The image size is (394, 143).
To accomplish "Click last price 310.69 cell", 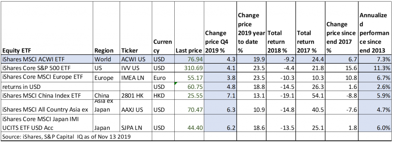I will (189, 67).
